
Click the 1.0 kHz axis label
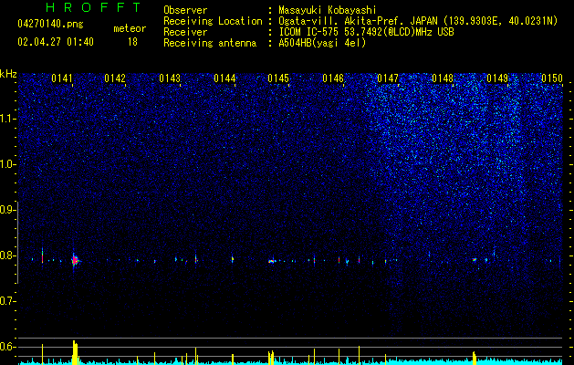7,164
